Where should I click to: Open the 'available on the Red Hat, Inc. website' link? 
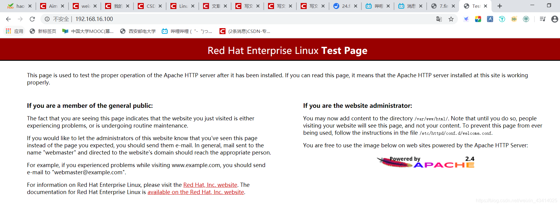click(x=196, y=192)
